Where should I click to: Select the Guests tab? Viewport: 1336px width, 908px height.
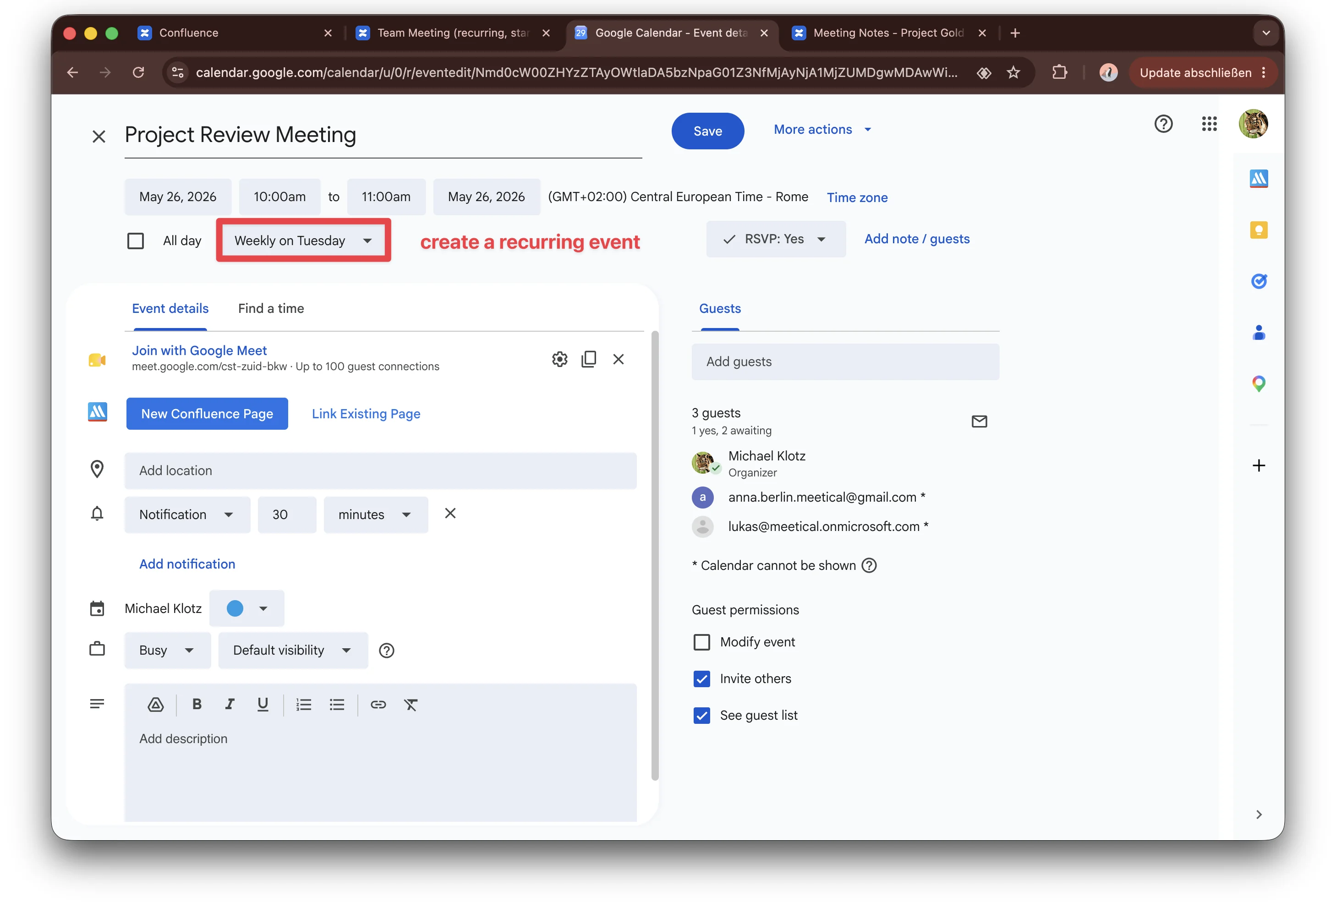[720, 309]
